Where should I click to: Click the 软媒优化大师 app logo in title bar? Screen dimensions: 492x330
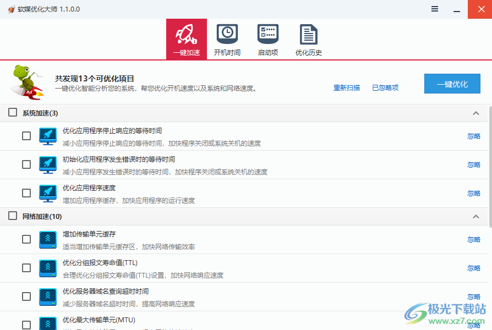[10, 9]
